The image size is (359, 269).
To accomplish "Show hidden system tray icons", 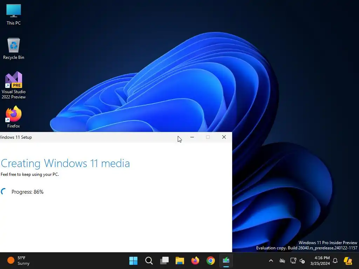I will pos(271,261).
